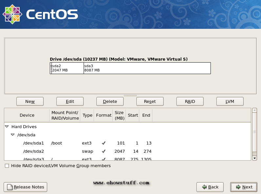This screenshot has width=261, height=194.
Task: Click the 2047 size value in table
Action: click(x=120, y=151)
